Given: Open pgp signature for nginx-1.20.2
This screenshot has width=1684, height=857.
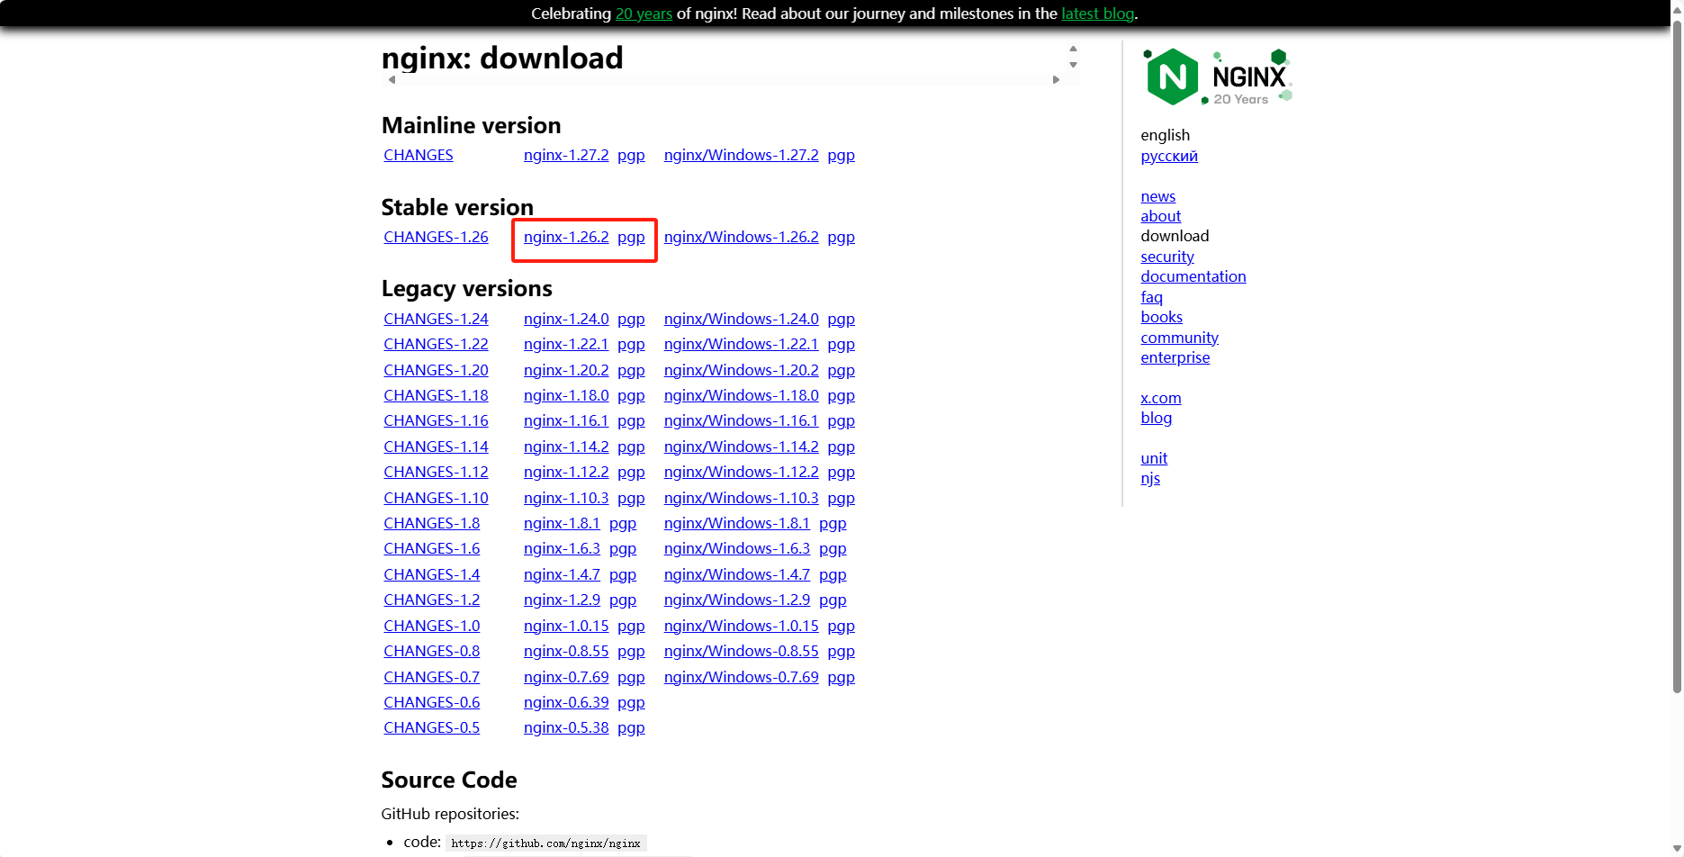Looking at the screenshot, I should coord(631,371).
